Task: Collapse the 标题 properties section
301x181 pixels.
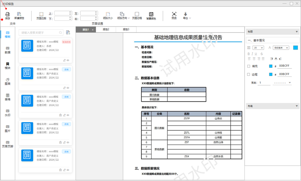Action: pos(297,32)
